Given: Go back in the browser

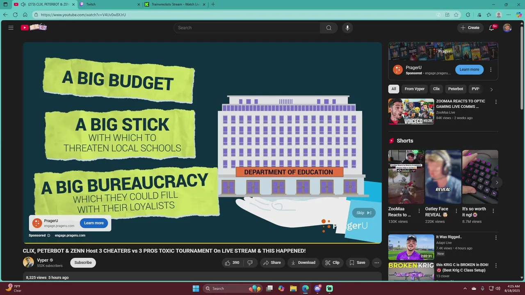Looking at the screenshot, I should coord(5,15).
